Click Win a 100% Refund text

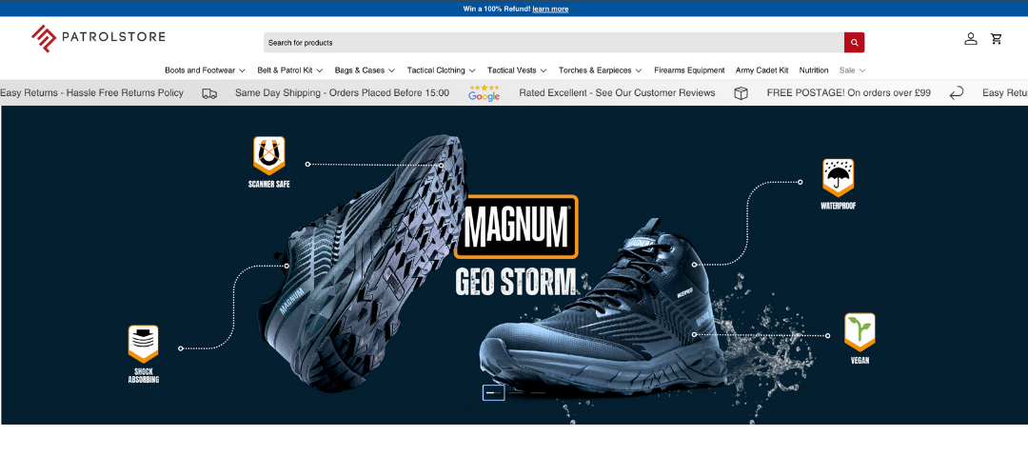click(496, 9)
